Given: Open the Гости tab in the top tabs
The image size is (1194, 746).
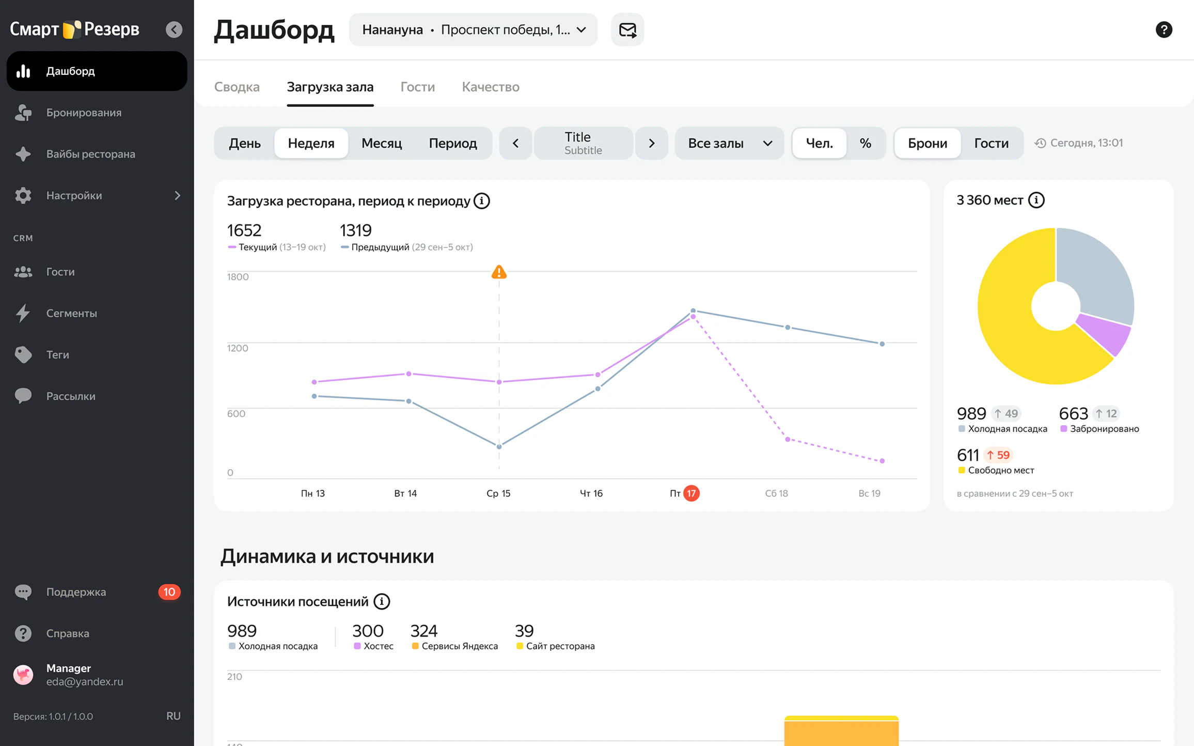Looking at the screenshot, I should (418, 87).
